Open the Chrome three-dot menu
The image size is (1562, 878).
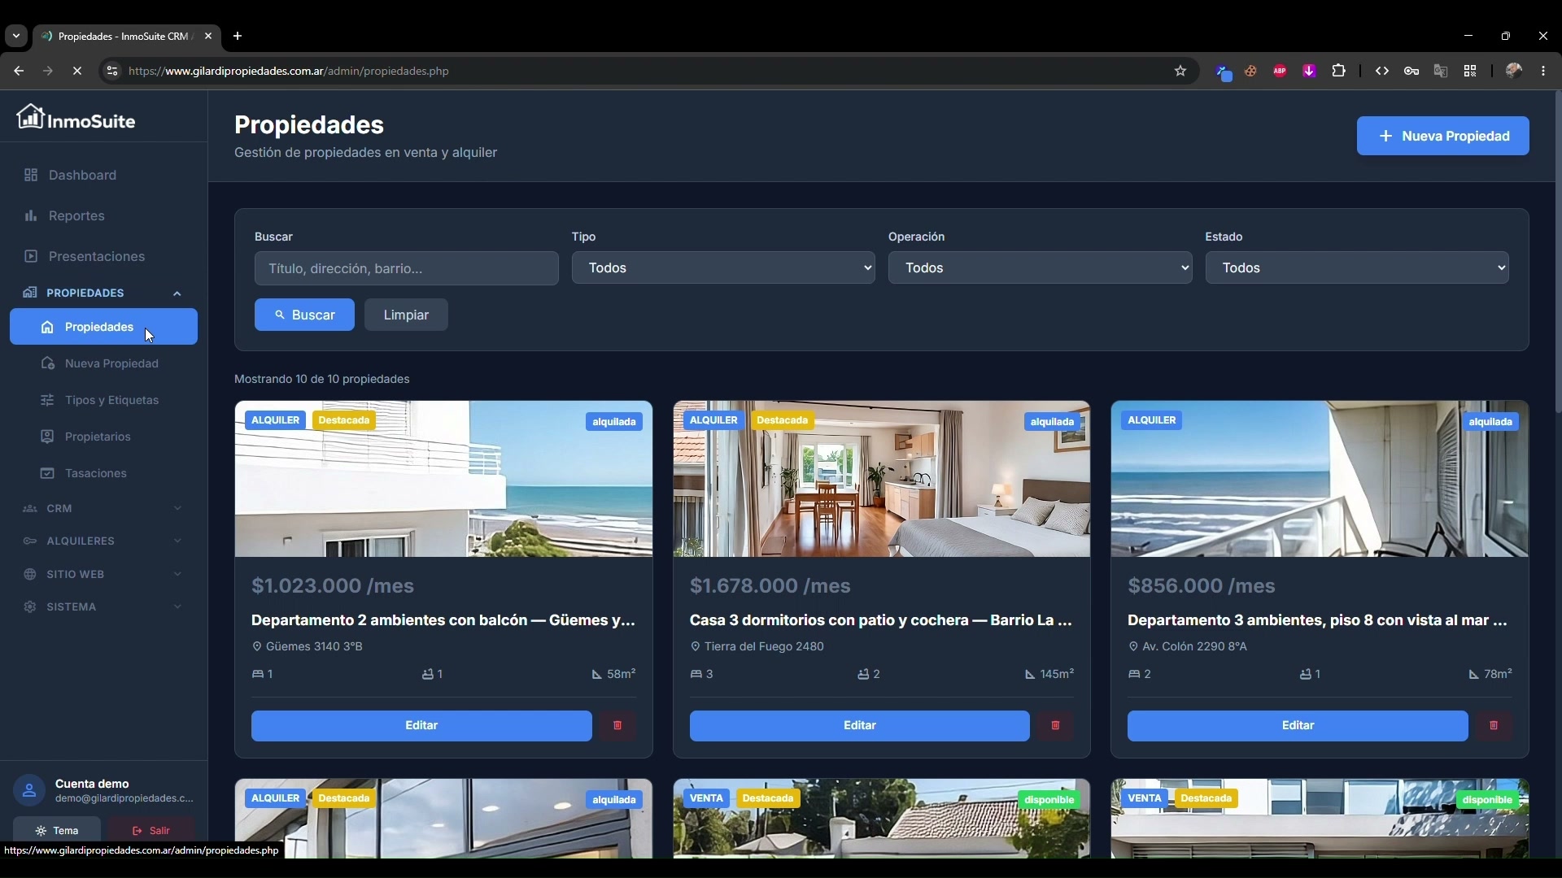[1543, 72]
